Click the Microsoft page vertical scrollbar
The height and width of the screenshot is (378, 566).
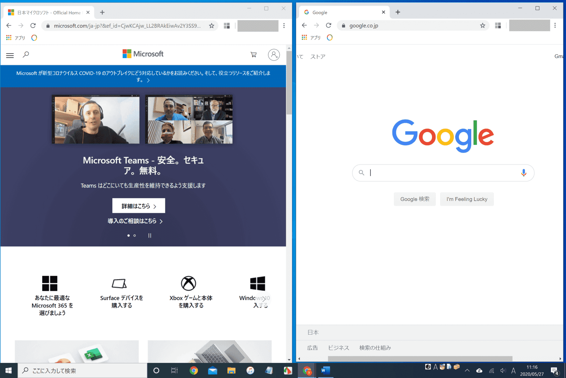[x=289, y=83]
